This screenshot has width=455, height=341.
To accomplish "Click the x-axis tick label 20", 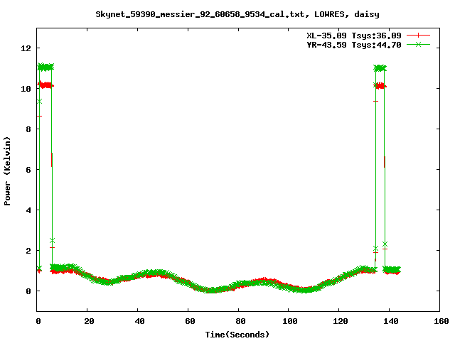I will (x=89, y=321).
